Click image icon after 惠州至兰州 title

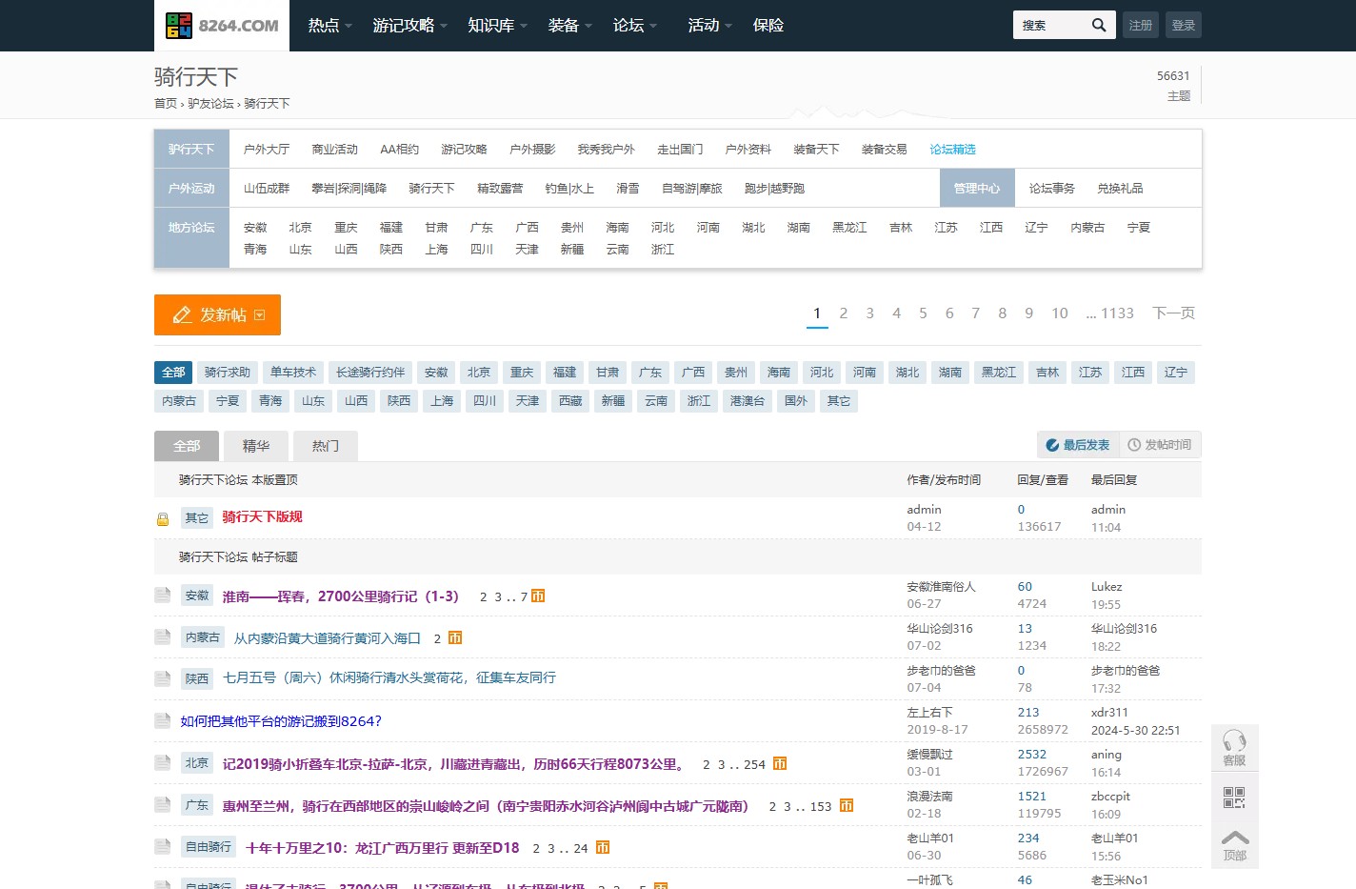(x=847, y=805)
